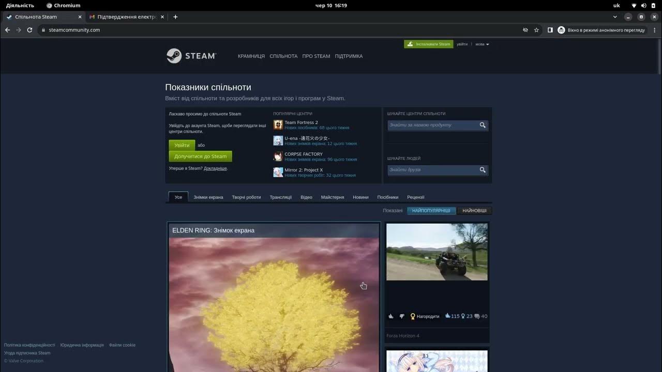The width and height of the screenshot is (662, 372).
Task: Switch to the Знімки екрана tab
Action: point(208,197)
